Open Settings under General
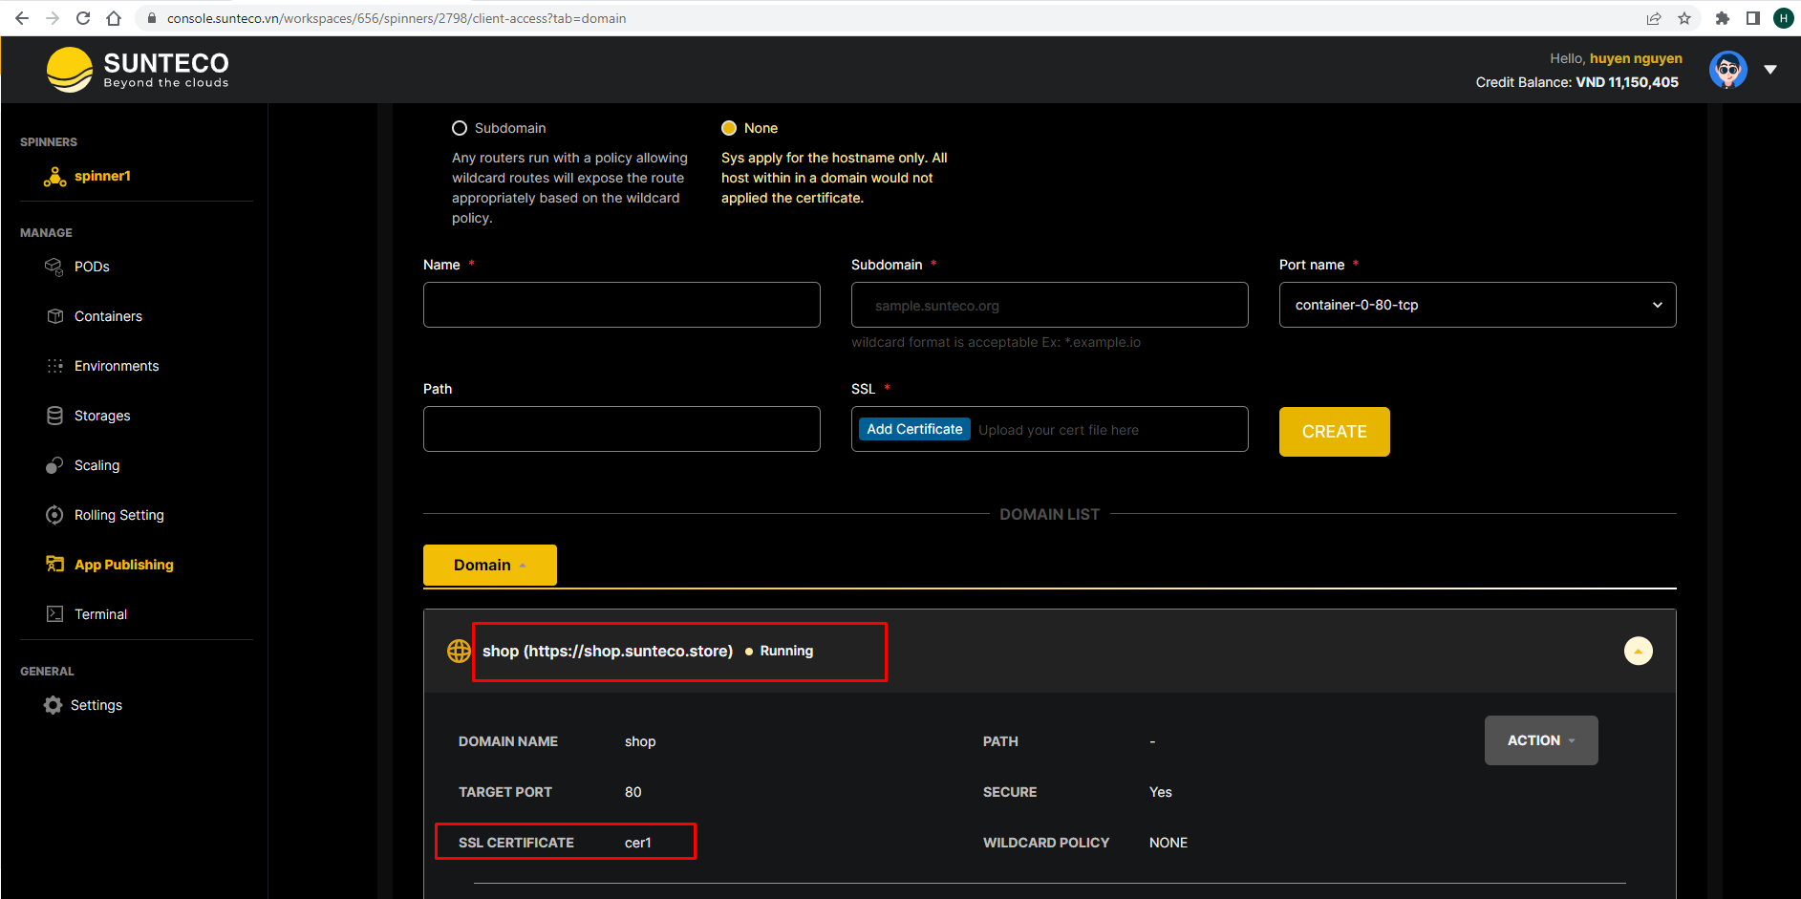1801x899 pixels. tap(96, 705)
